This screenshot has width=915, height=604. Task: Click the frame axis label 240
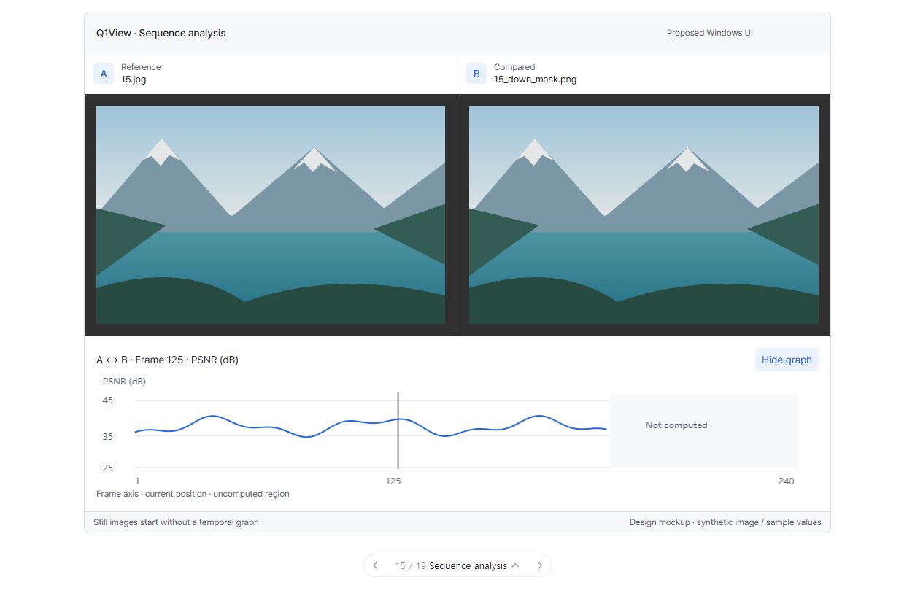click(x=786, y=481)
